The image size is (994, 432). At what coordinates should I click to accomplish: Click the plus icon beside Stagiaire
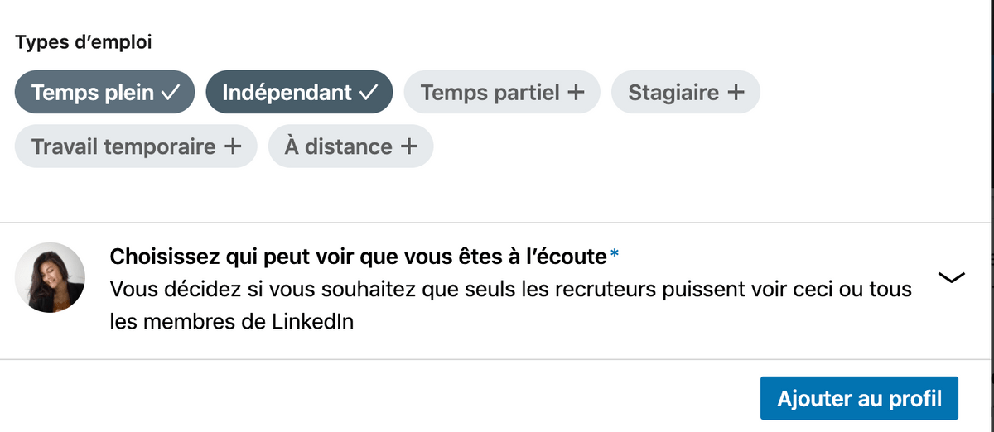(x=735, y=93)
